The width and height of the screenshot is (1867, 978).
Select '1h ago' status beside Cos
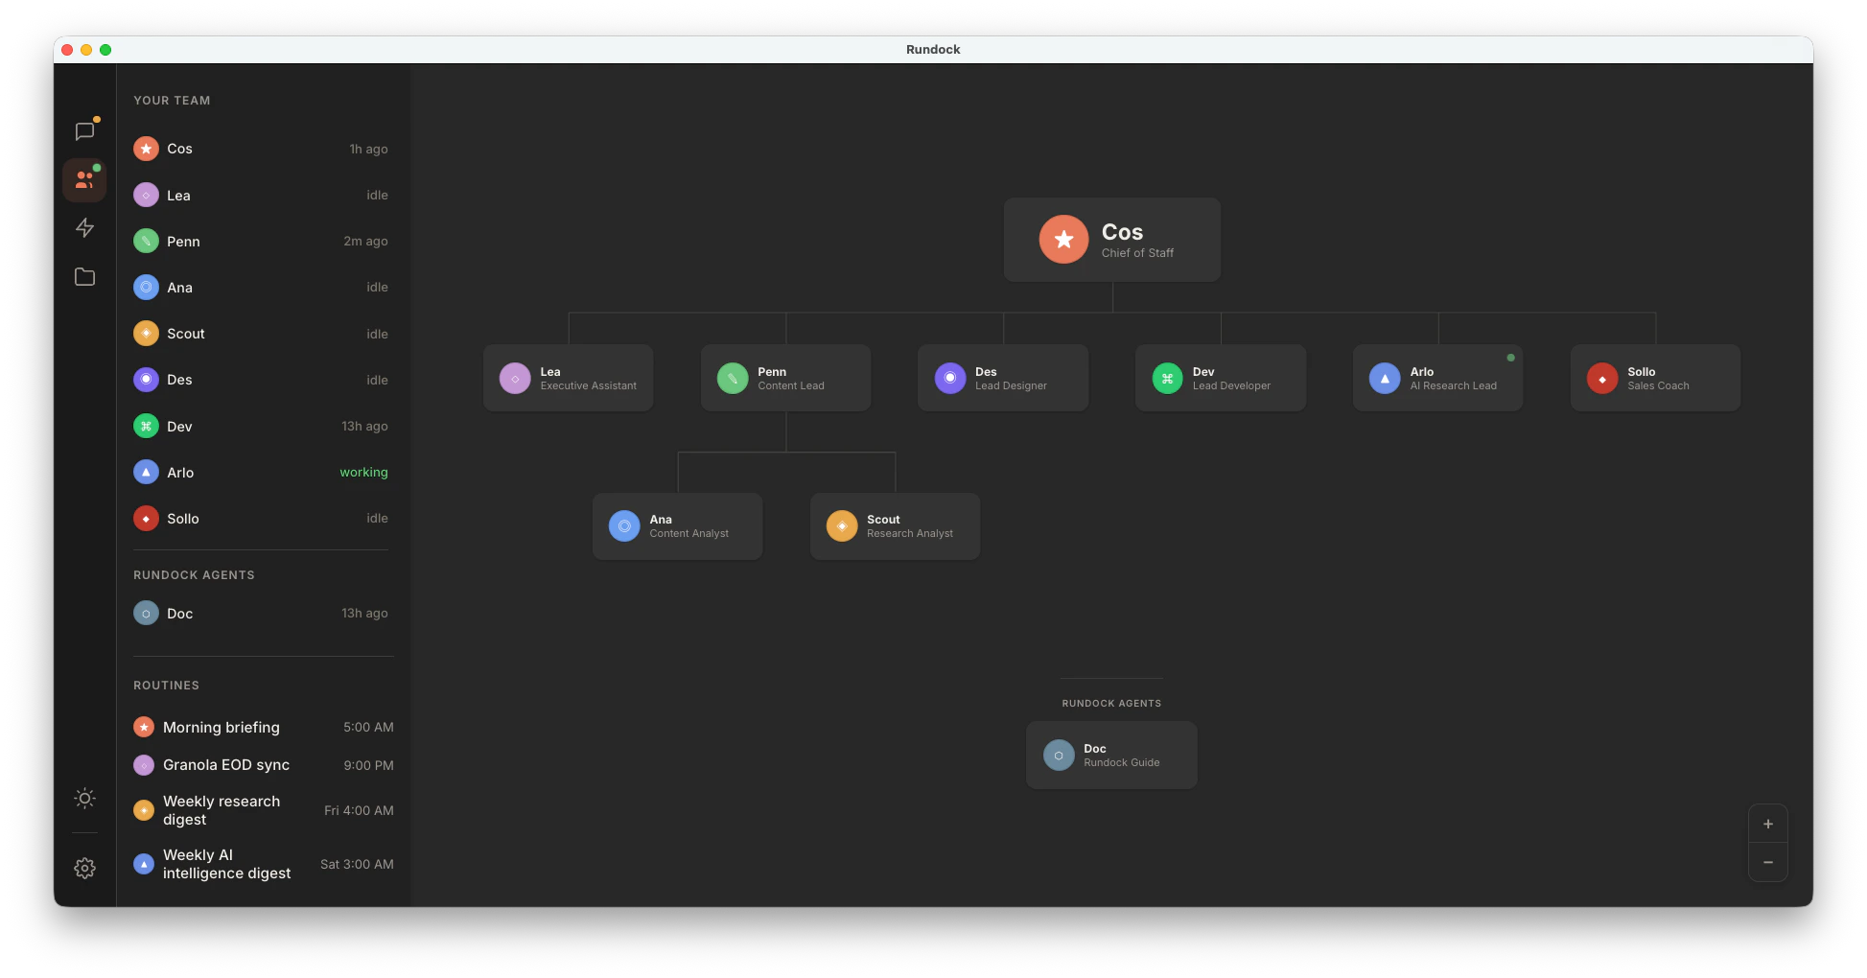point(368,149)
